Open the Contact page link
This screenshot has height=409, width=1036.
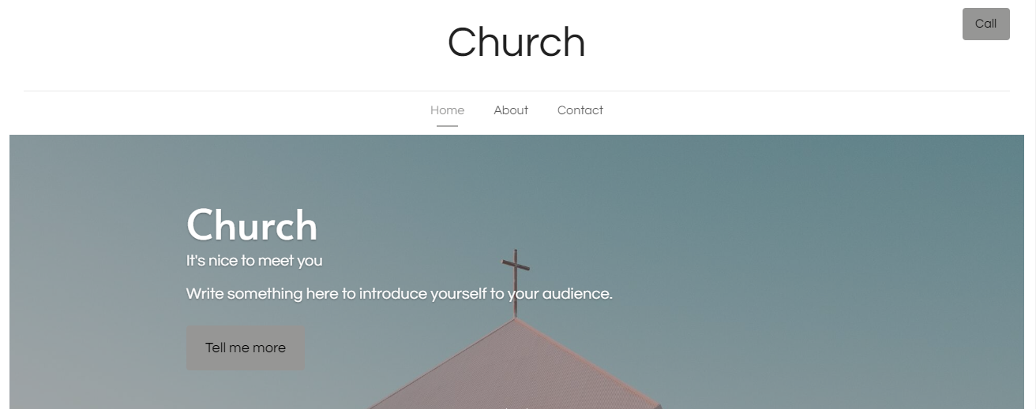(580, 110)
